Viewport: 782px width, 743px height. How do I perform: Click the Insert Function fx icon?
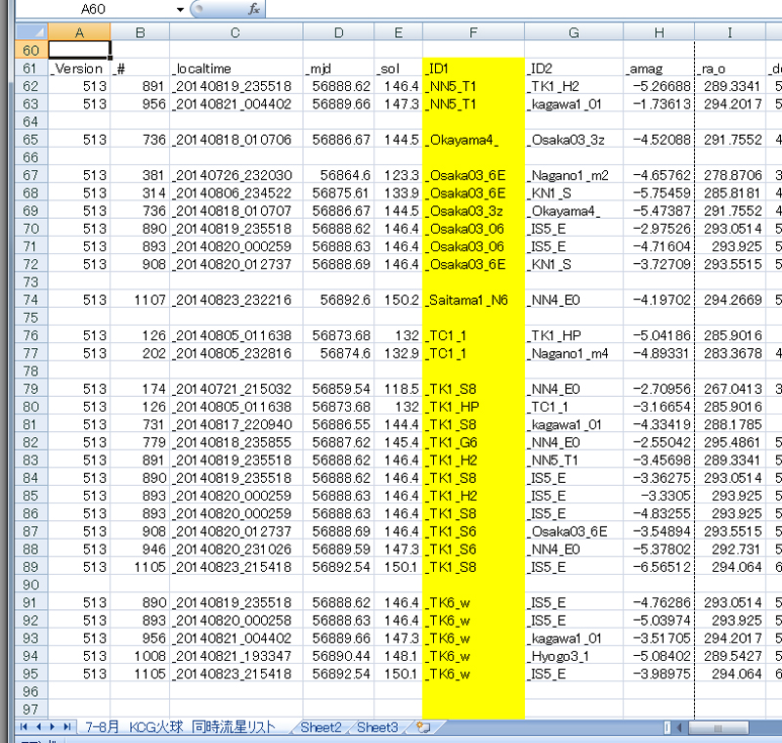coord(254,9)
